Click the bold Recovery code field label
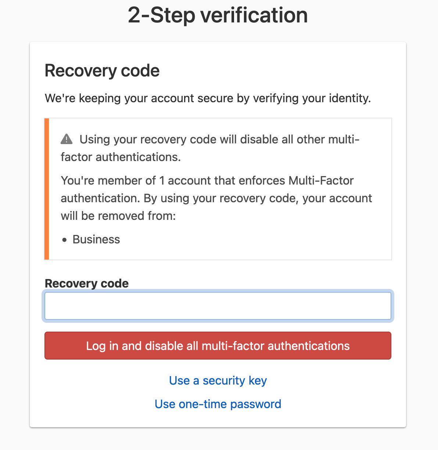This screenshot has width=438, height=450. (x=87, y=283)
